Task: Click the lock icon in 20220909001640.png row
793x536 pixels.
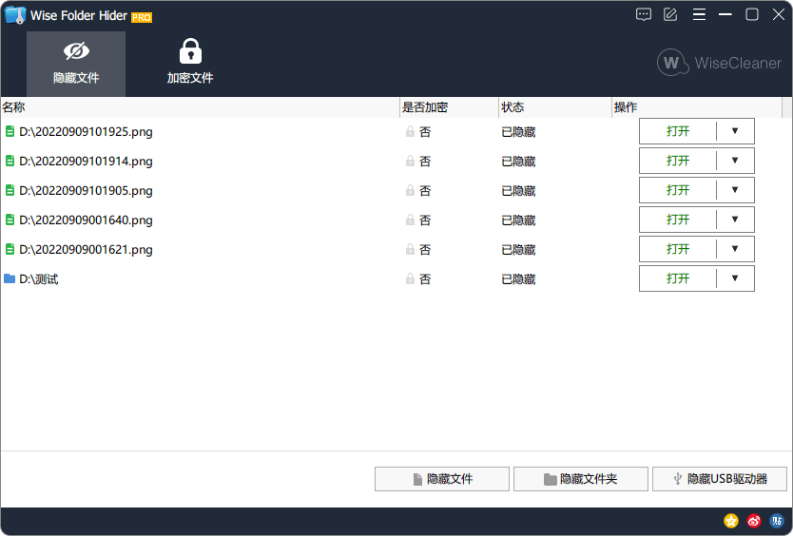Action: 410,220
